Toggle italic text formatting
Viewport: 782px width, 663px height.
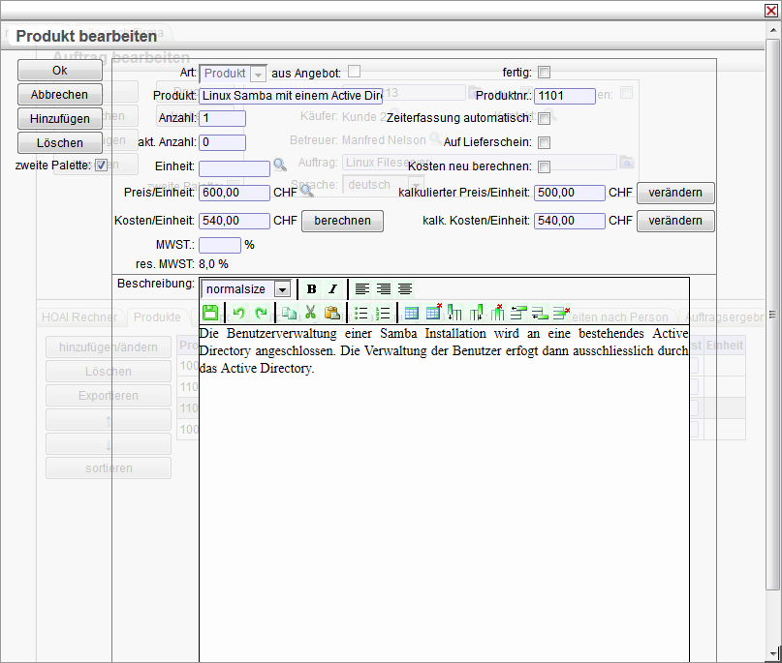(x=332, y=289)
